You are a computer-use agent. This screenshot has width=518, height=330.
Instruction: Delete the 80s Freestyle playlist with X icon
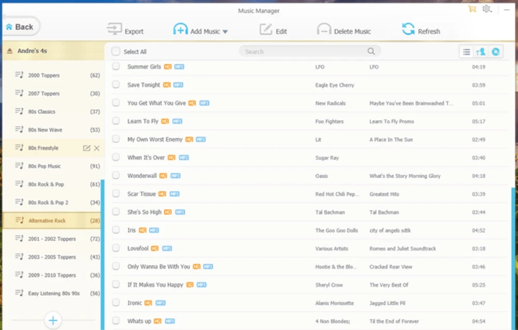(96, 148)
